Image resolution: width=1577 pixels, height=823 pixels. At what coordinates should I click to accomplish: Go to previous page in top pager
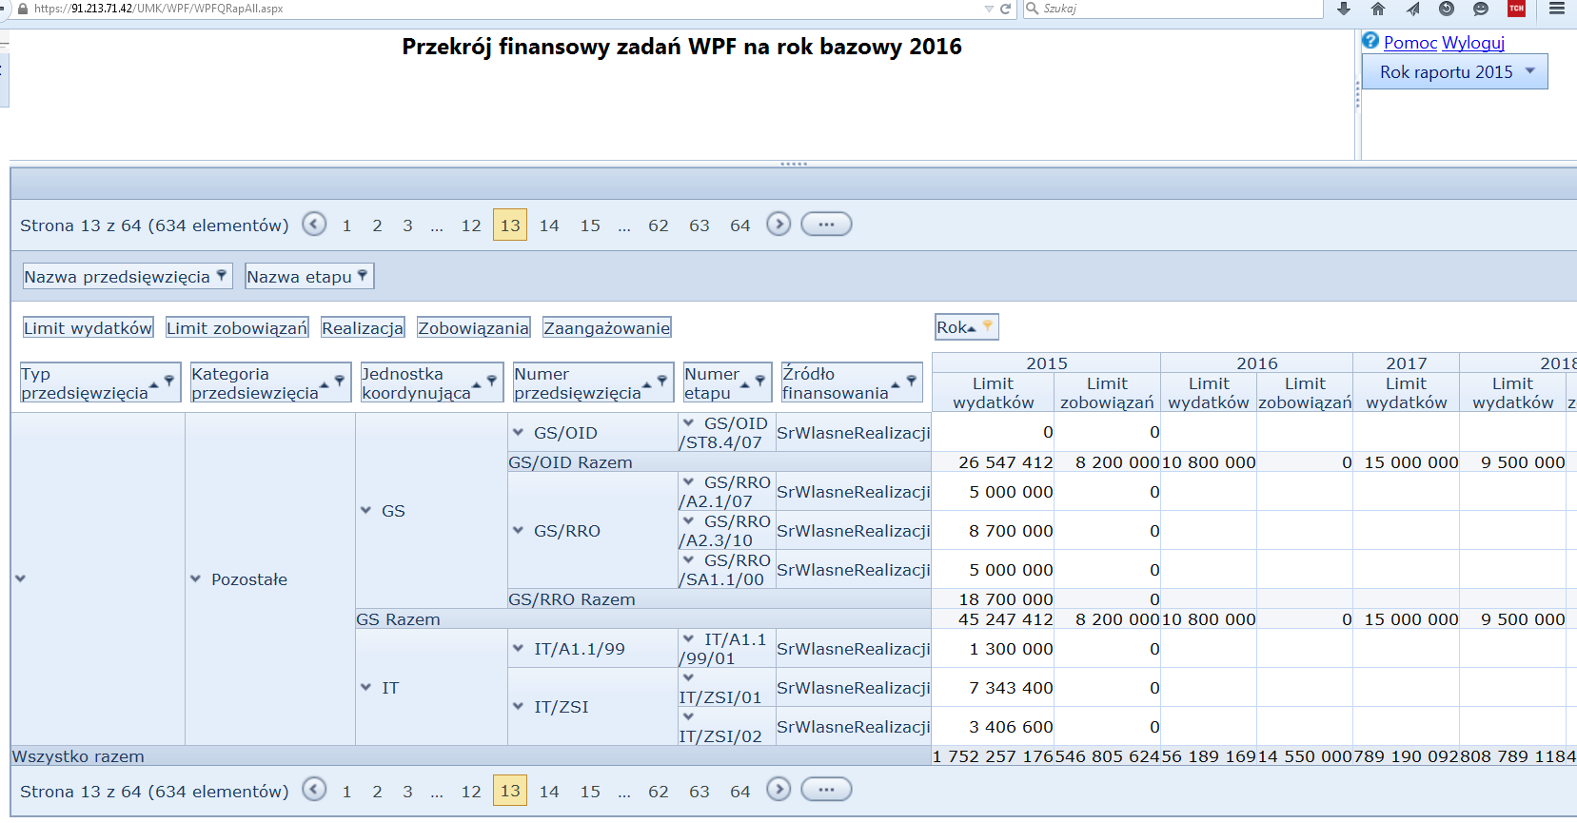pos(314,224)
